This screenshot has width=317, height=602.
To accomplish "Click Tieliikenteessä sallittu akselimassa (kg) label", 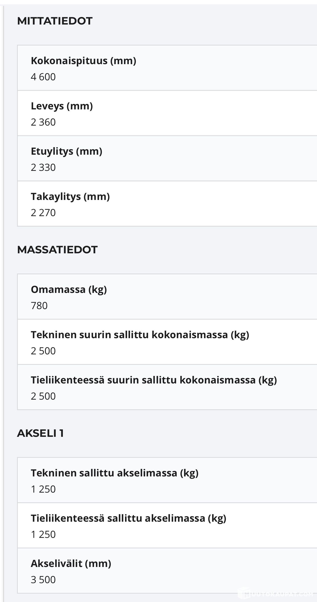I will [x=128, y=518].
